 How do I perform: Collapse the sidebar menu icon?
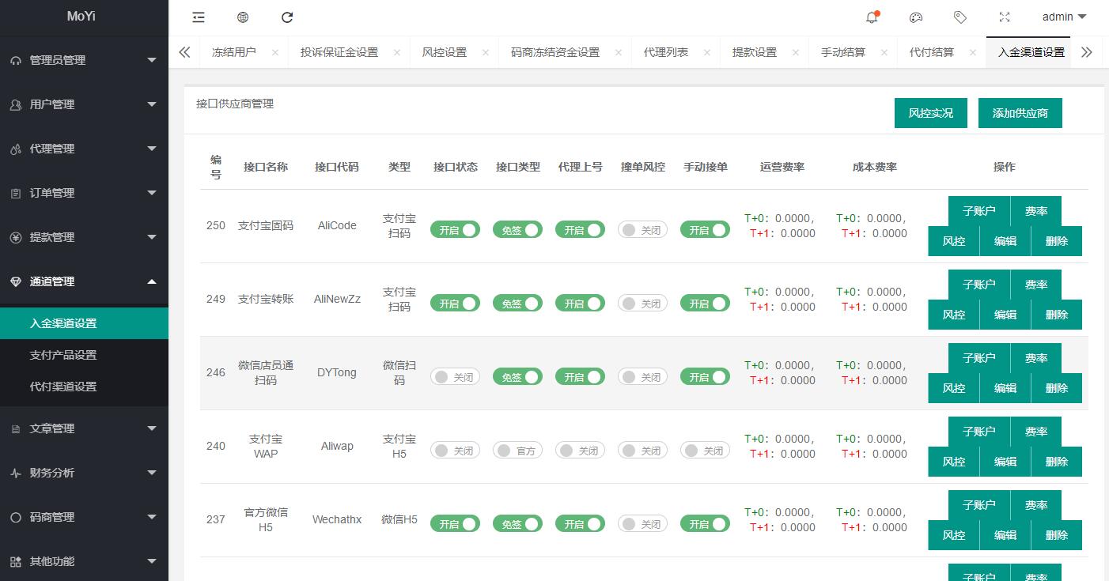point(199,17)
